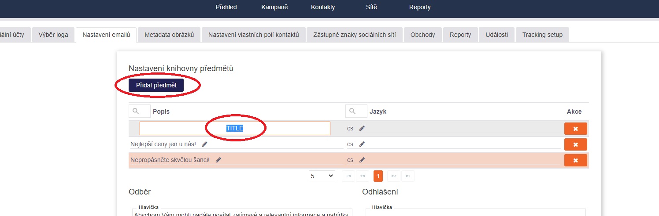This screenshot has width=659, height=216.
Task: Open the Reporty top navigation item
Action: pos(420,7)
